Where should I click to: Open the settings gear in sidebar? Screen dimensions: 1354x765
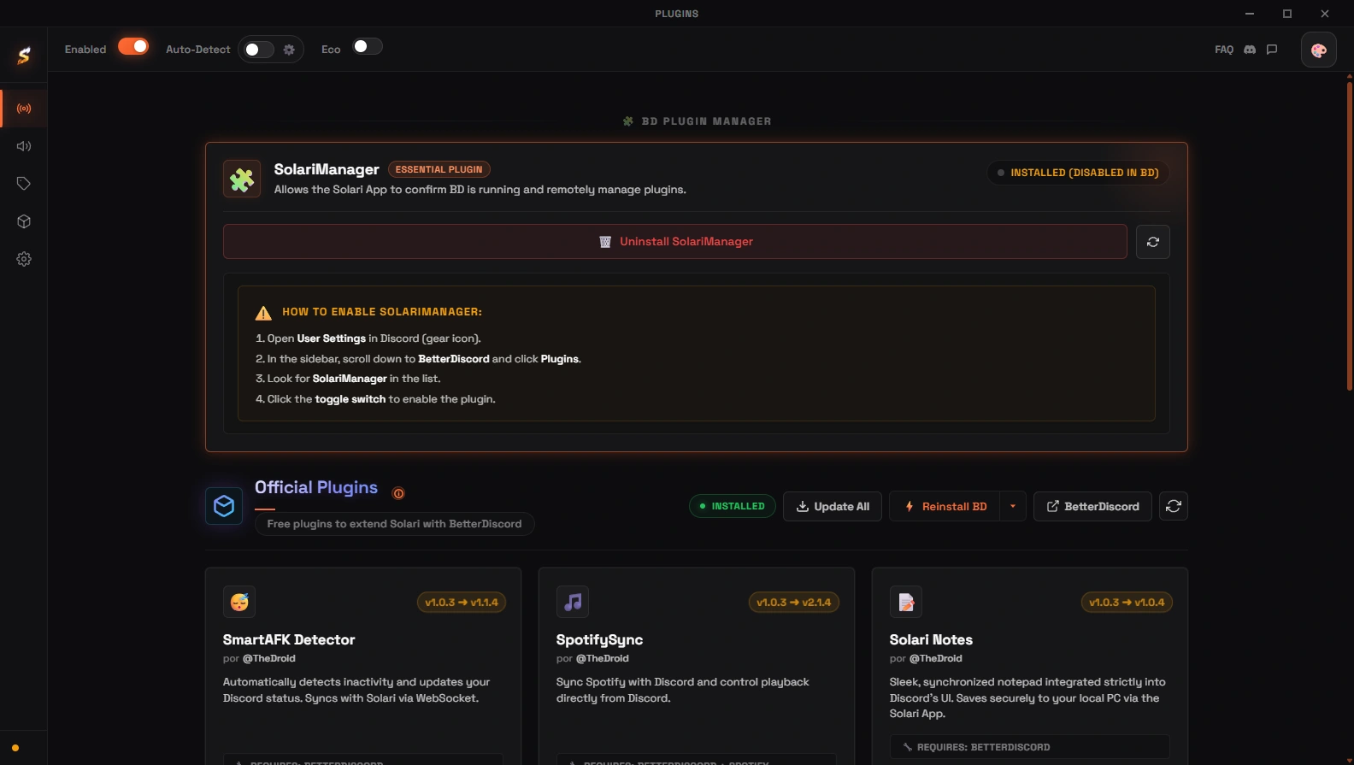pyautogui.click(x=24, y=259)
